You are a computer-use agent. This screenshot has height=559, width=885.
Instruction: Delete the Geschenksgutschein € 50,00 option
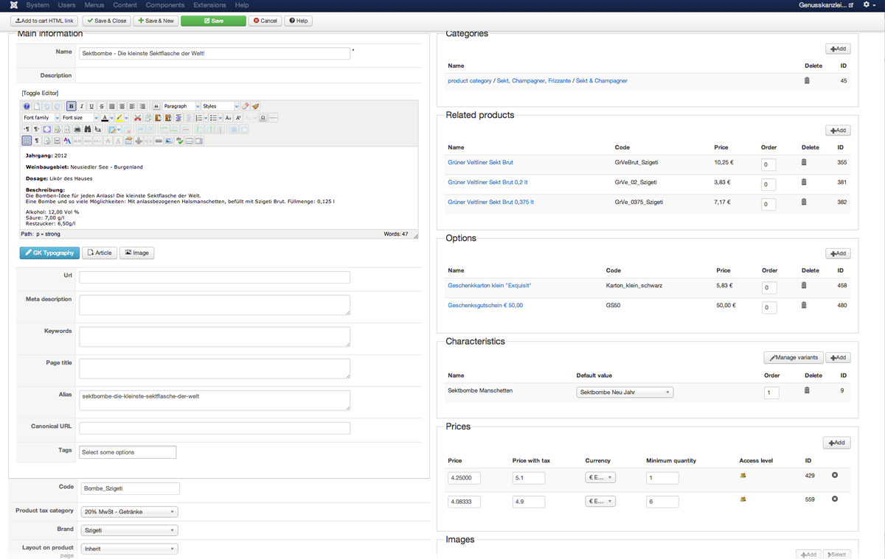(804, 305)
